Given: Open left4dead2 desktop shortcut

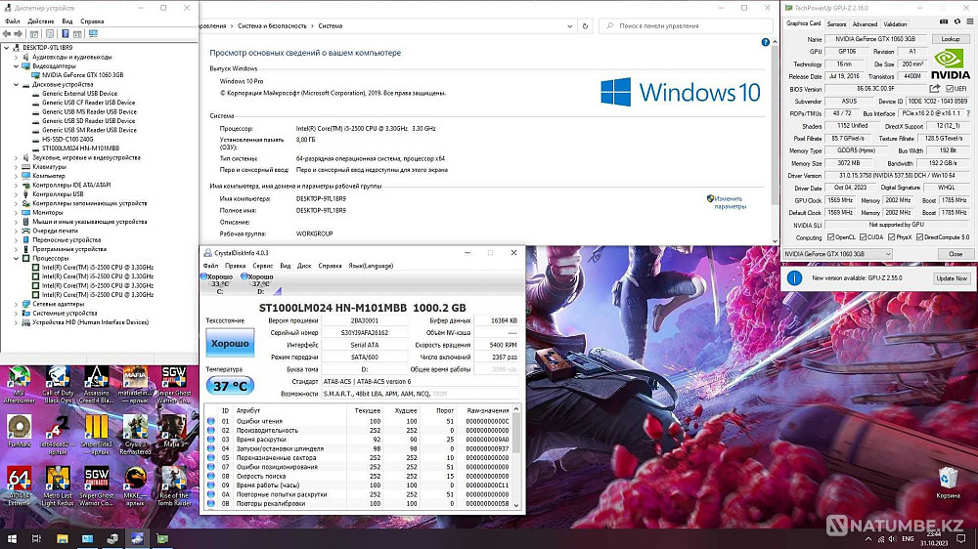Looking at the screenshot, I should tap(58, 435).
